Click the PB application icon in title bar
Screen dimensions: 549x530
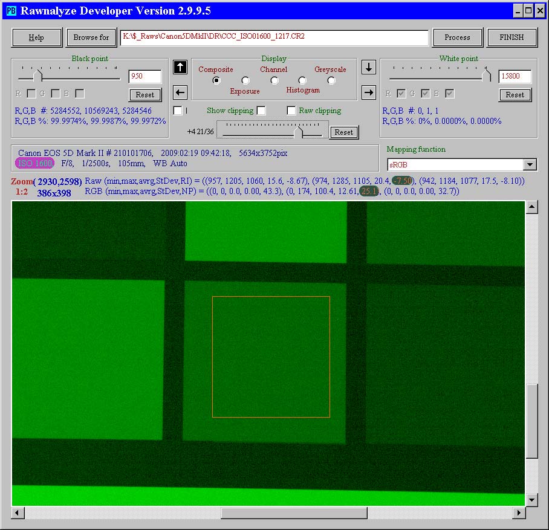tap(11, 10)
